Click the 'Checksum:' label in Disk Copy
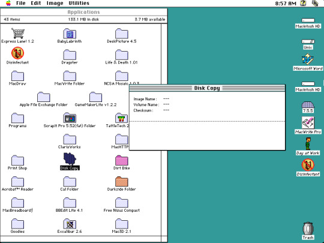324x243 pixels. click(143, 110)
